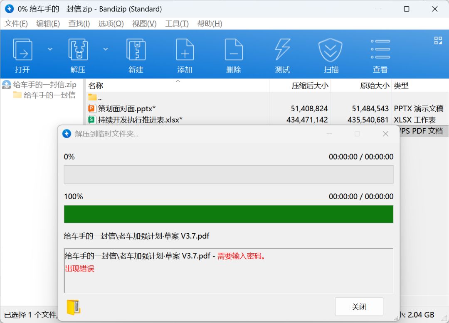Maximize the main Bandizip window
The height and width of the screenshot is (323, 449).
pyautogui.click(x=406, y=9)
